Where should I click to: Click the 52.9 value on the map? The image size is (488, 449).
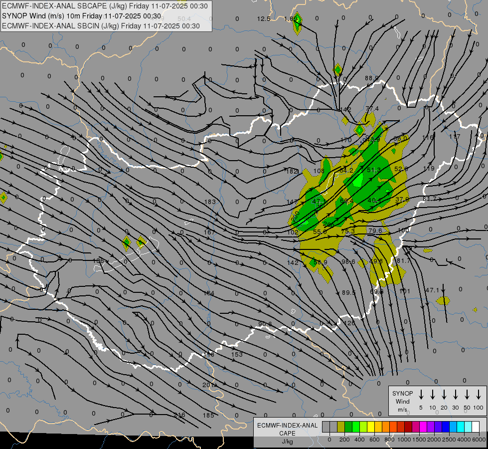click(x=401, y=169)
